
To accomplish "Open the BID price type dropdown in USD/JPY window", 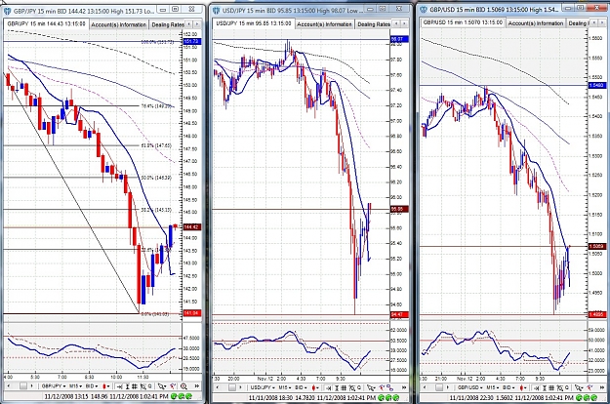I will (301, 387).
